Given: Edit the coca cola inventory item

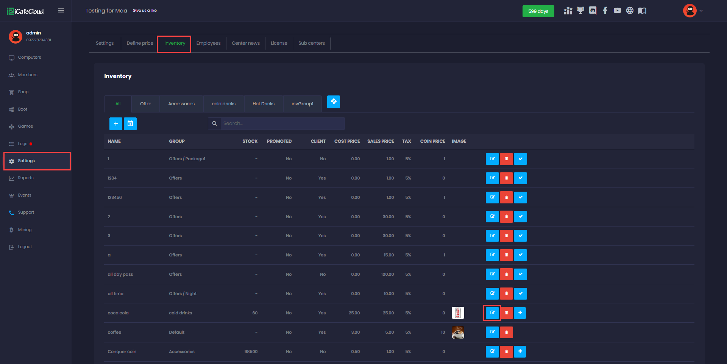Looking at the screenshot, I should tap(492, 313).
